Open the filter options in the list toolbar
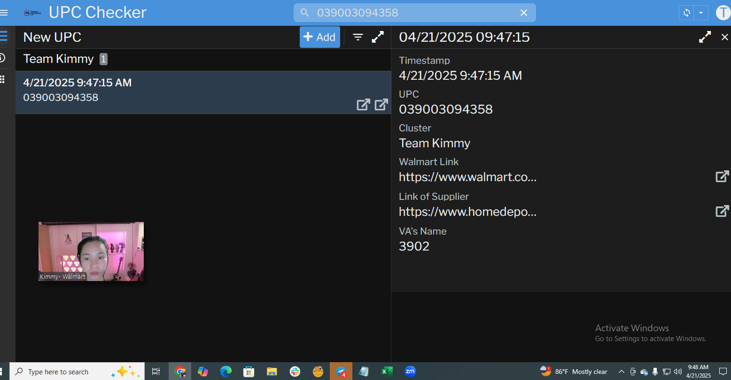The image size is (731, 380). click(x=358, y=37)
